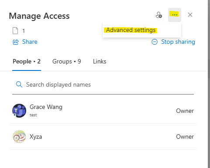Open Grace Wang's Owner permission
This screenshot has height=168, width=210.
[x=185, y=111]
